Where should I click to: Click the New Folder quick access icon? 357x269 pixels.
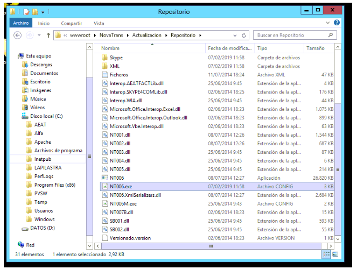click(x=35, y=12)
